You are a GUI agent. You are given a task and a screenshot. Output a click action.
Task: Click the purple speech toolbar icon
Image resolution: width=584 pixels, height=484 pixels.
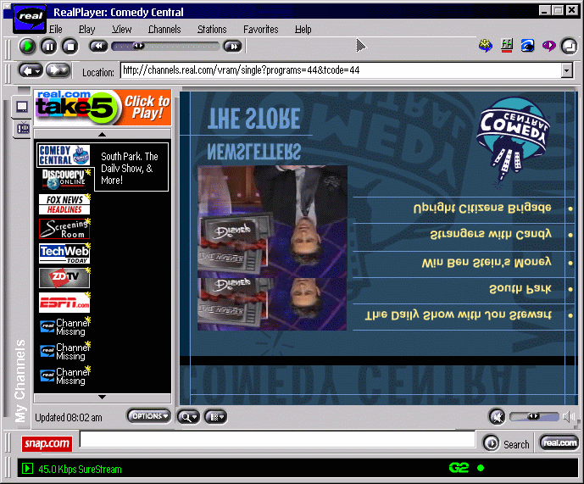tap(548, 46)
